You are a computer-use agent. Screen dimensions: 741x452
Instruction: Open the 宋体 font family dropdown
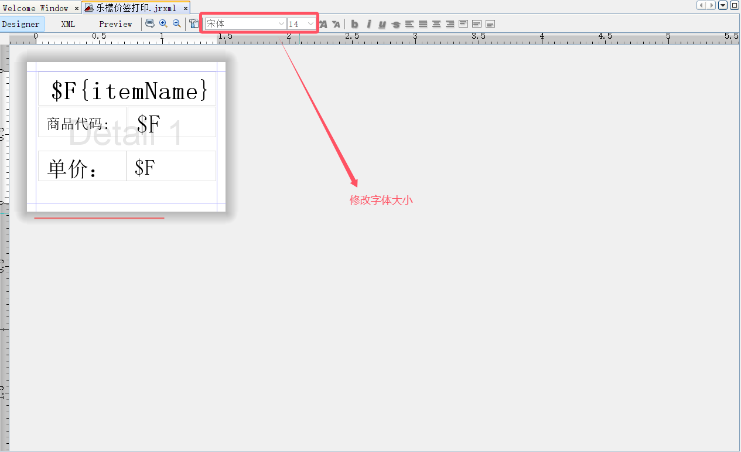[x=281, y=24]
